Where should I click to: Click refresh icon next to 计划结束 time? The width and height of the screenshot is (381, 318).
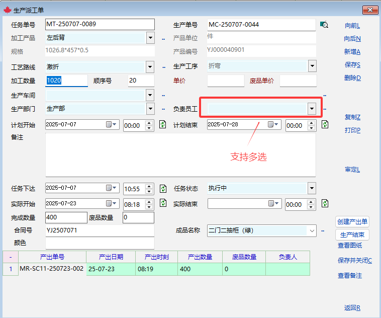[x=325, y=124]
